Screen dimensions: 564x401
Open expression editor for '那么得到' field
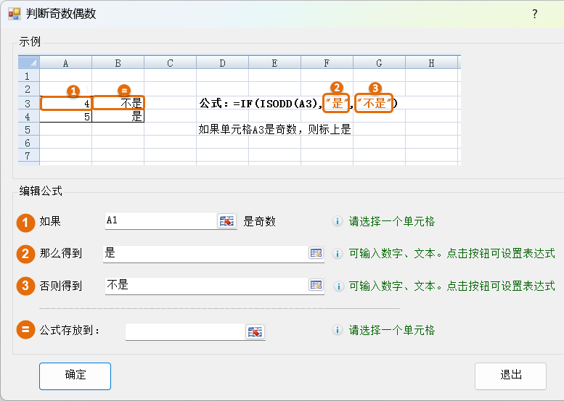click(x=316, y=253)
